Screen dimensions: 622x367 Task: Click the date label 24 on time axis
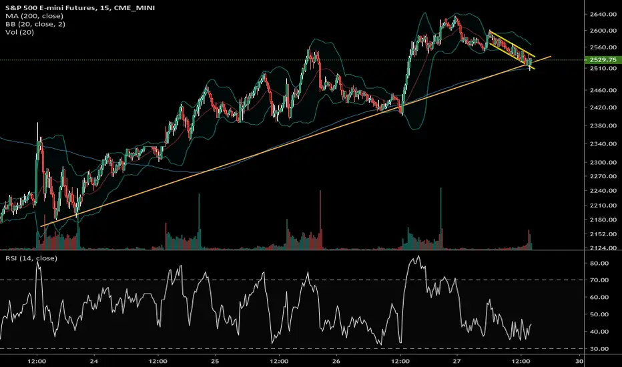(94, 361)
